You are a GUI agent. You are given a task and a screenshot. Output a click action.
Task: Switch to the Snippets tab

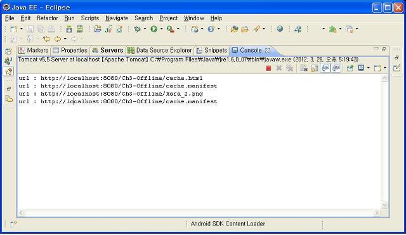tap(211, 50)
